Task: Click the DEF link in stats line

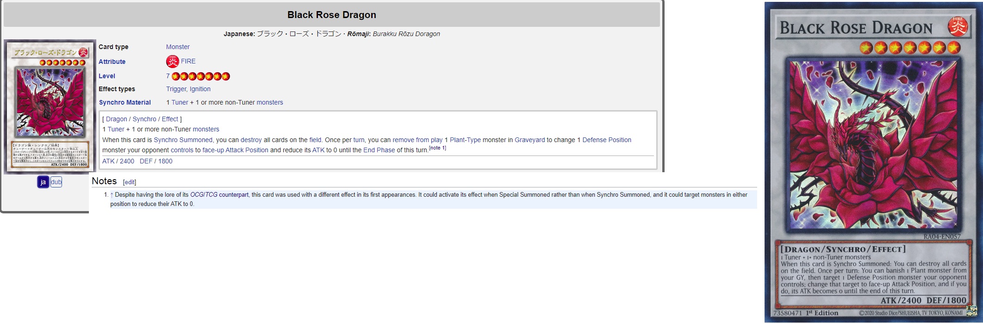Action: pyautogui.click(x=146, y=161)
